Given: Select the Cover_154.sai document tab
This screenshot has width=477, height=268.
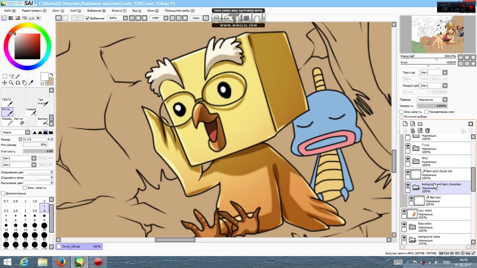Looking at the screenshot, I should (x=78, y=246).
